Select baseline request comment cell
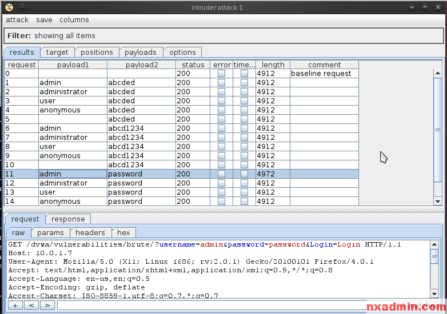Image resolution: width=447 pixels, height=314 pixels. (x=325, y=74)
